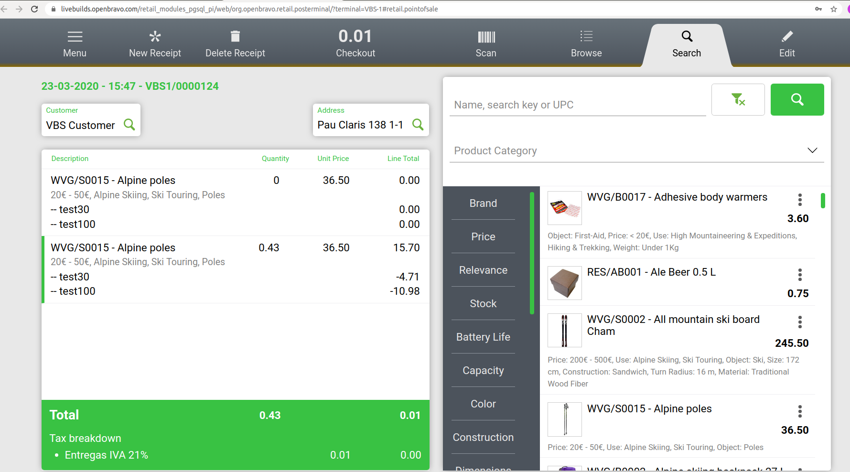Viewport: 850px width, 472px height.
Task: Select the Alpine poles line with quantity 0.43
Action: [236, 269]
